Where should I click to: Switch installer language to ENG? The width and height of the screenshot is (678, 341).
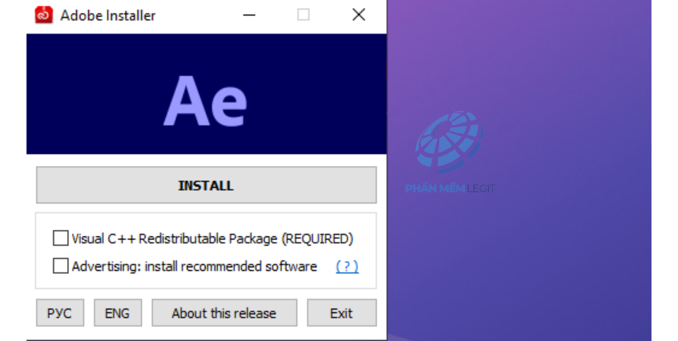pyautogui.click(x=117, y=313)
